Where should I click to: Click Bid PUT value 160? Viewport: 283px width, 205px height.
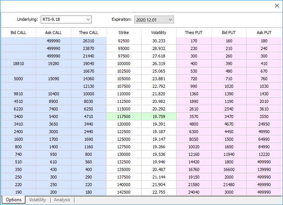click(x=229, y=41)
